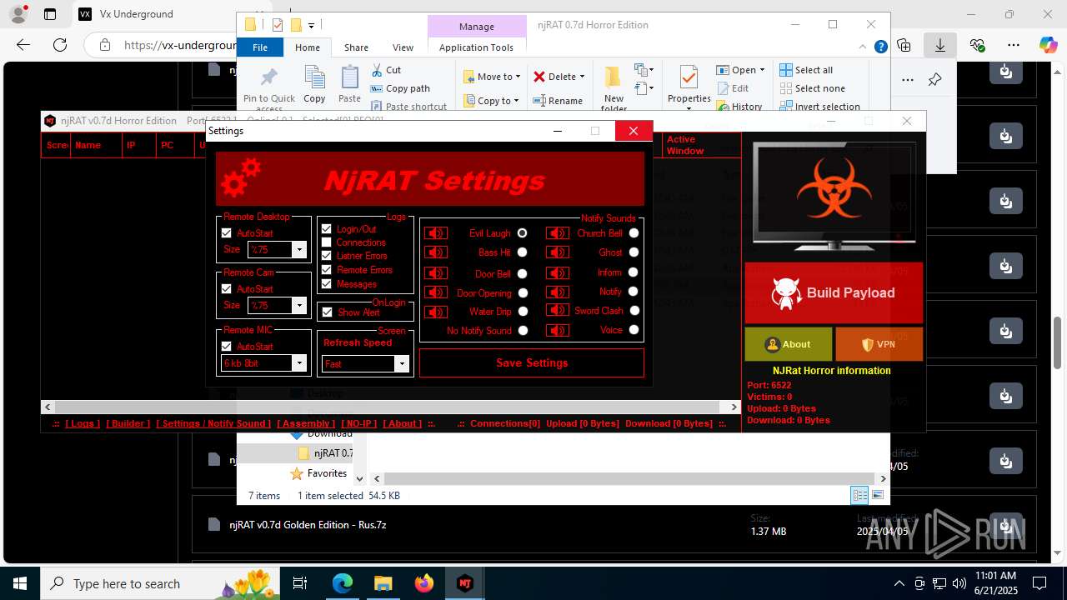Open the Logs menu in njRAT
1067x600 pixels.
(x=83, y=423)
